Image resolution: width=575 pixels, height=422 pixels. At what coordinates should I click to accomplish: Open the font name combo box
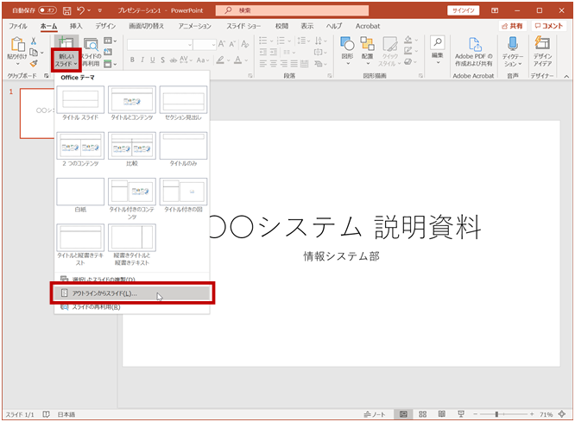(159, 44)
